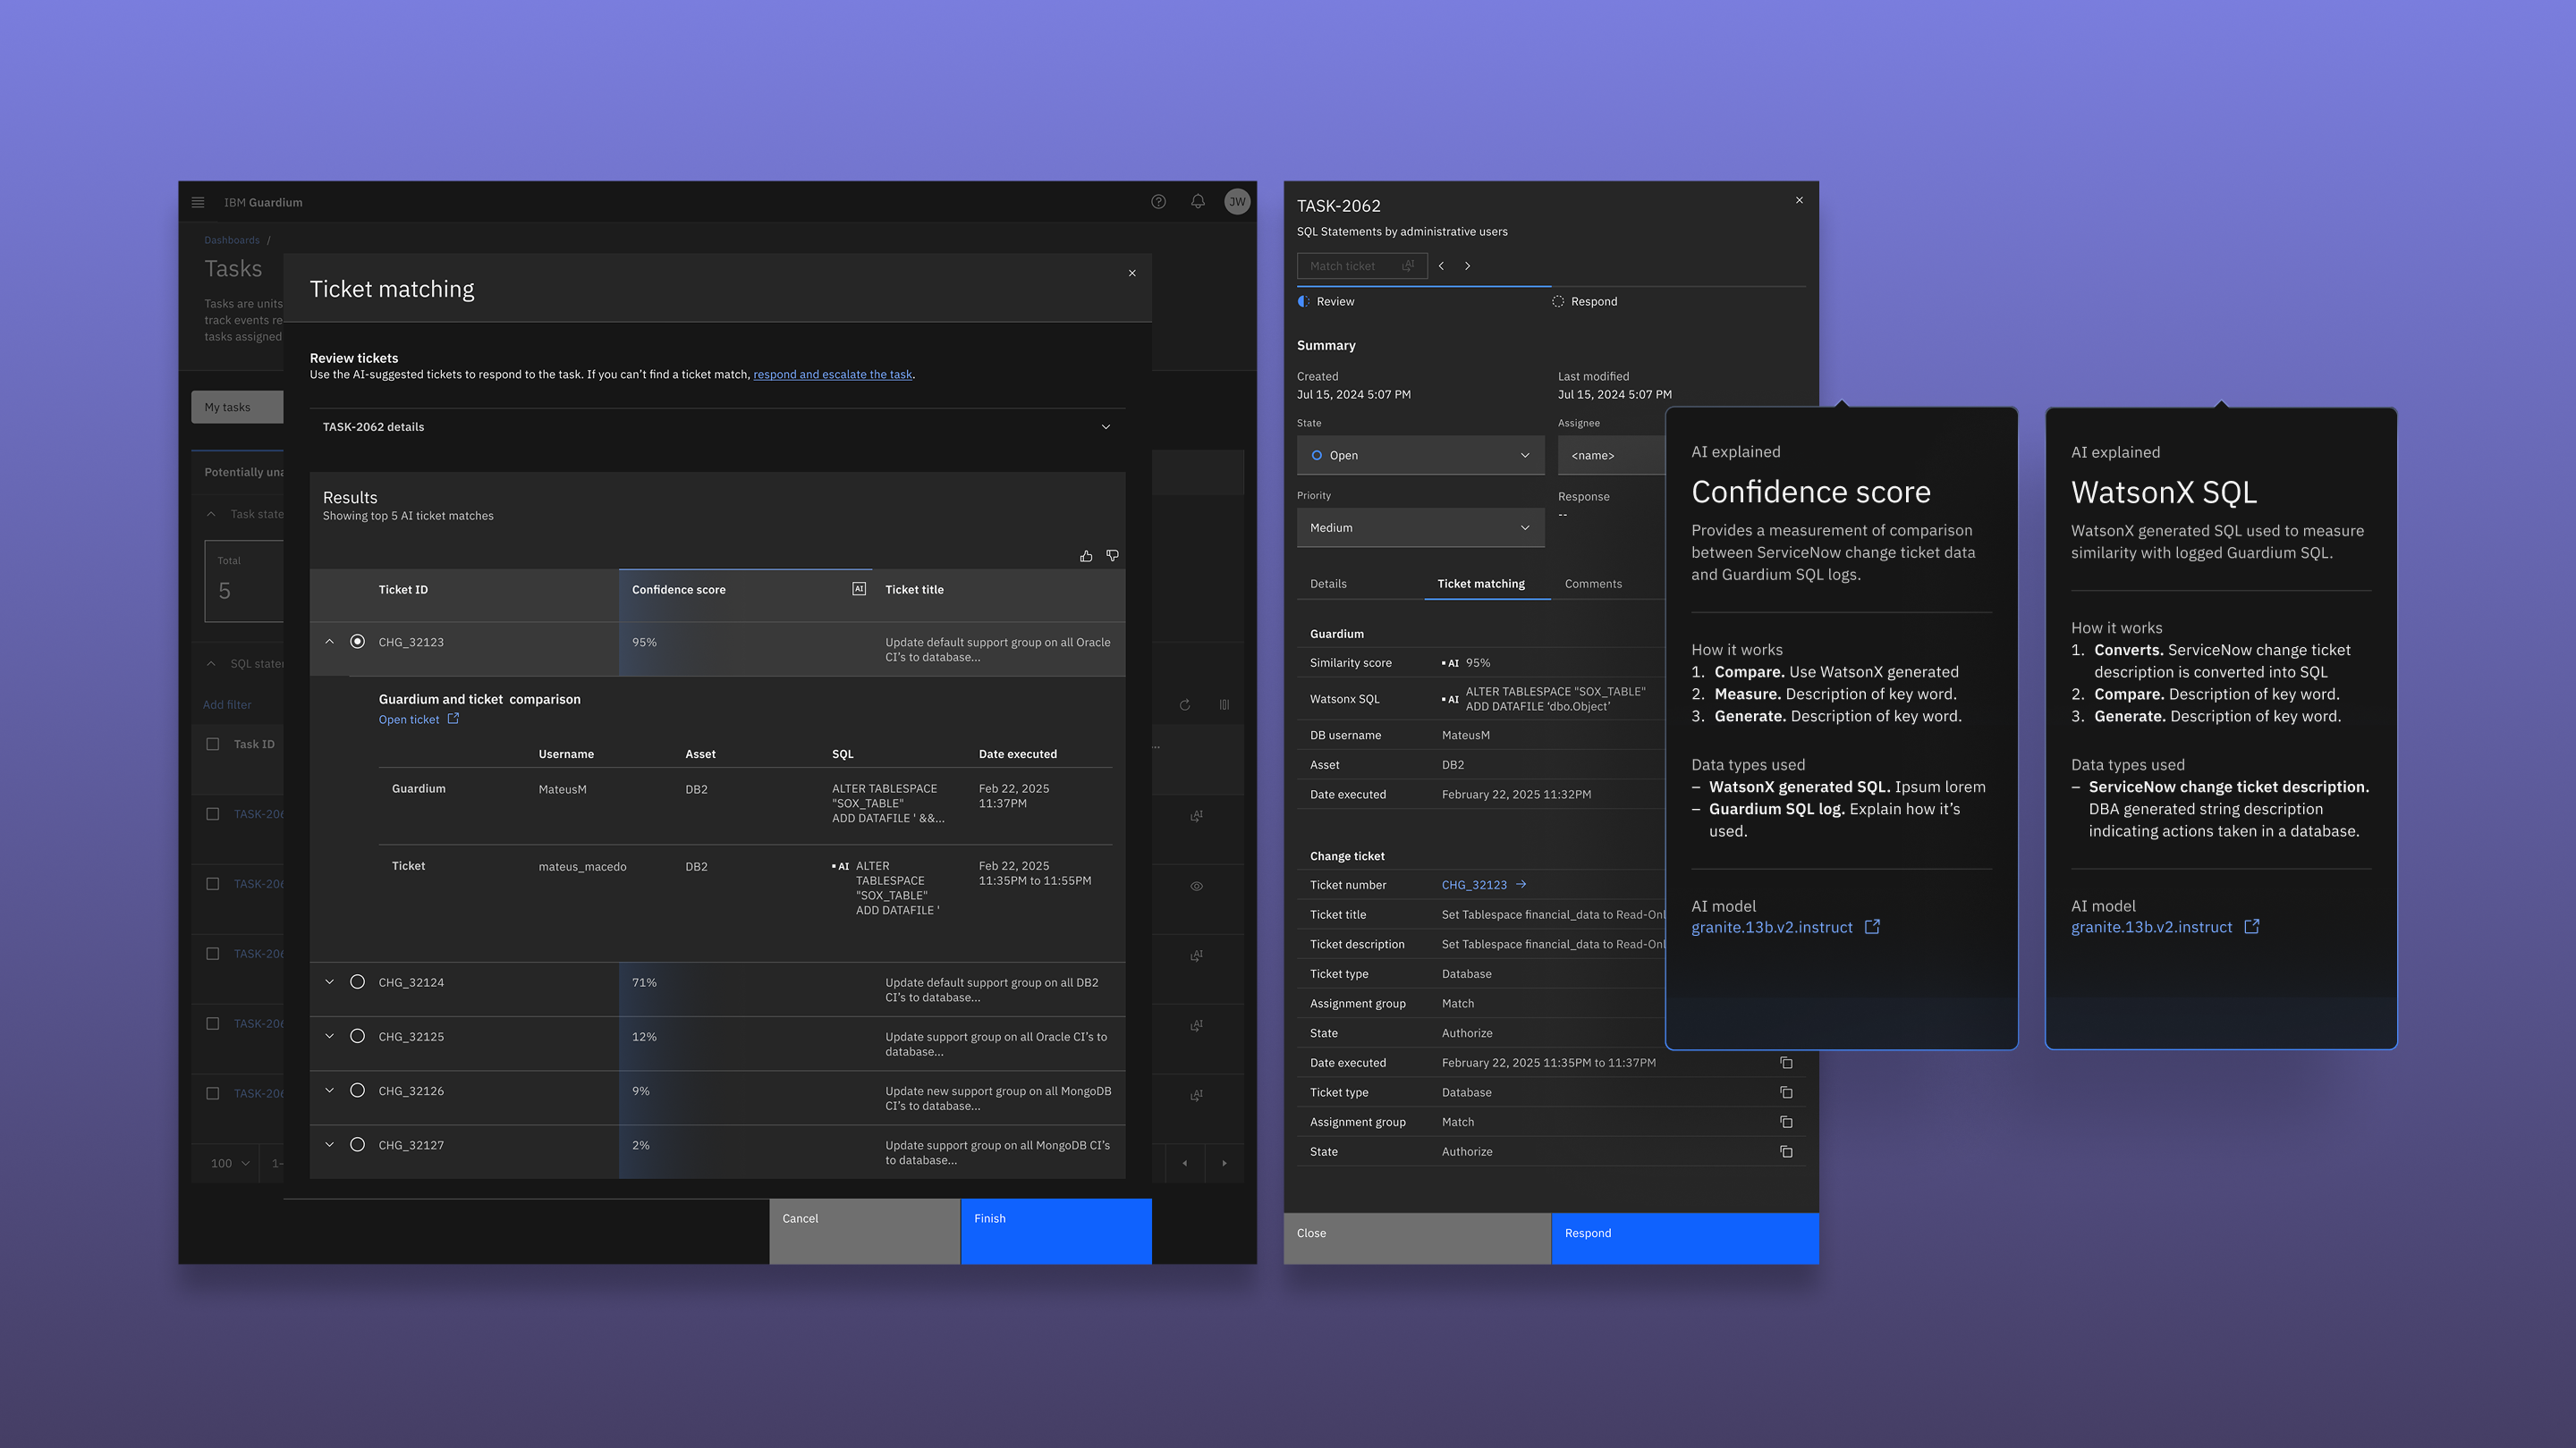Expand the CHG_32125 row
2576x1448 pixels.
coord(329,1036)
